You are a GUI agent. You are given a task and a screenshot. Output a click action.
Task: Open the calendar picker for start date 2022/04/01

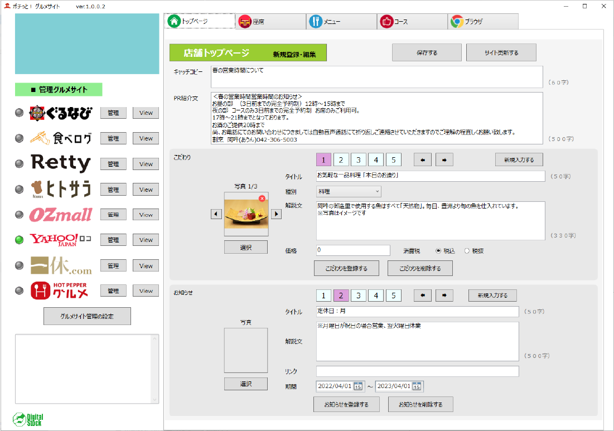pos(358,386)
